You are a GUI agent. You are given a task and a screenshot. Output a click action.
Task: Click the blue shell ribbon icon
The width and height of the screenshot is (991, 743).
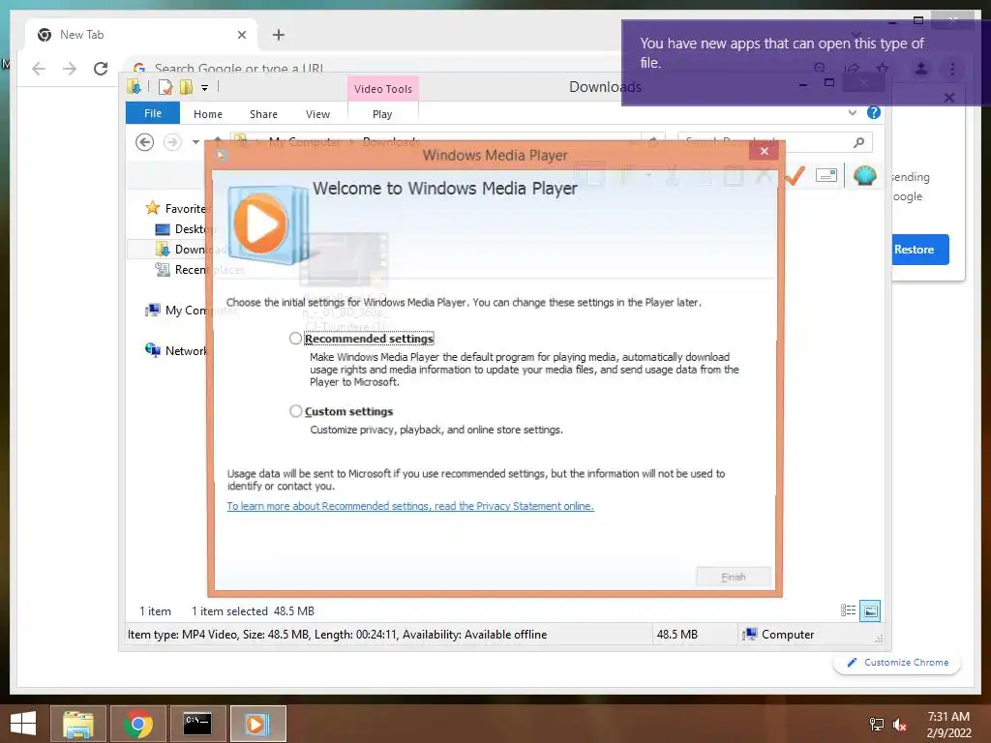point(864,175)
